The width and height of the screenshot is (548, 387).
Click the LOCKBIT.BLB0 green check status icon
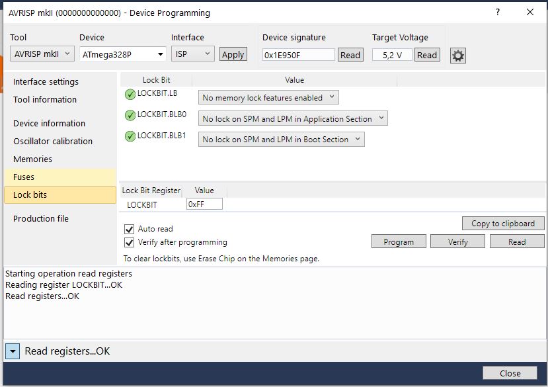click(x=130, y=115)
